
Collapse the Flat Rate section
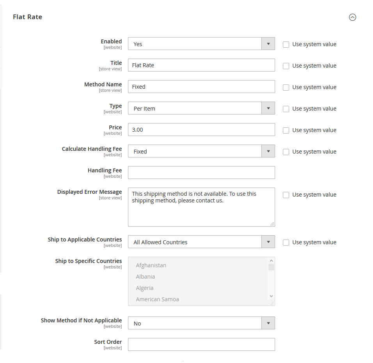(353, 17)
